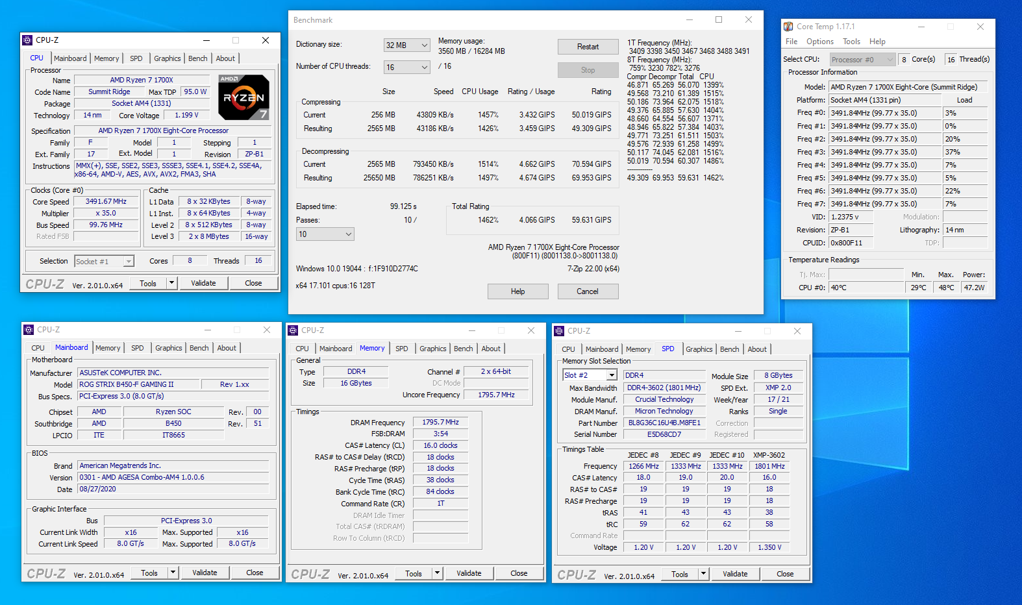
Task: Switch to Mainboard tab in top-left CPU-Z window
Action: (x=70, y=58)
